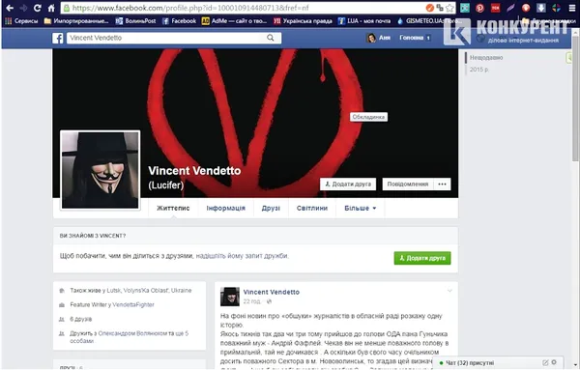Bookmark this page with the star icon
Screen dimensions: 580x370
449,8
